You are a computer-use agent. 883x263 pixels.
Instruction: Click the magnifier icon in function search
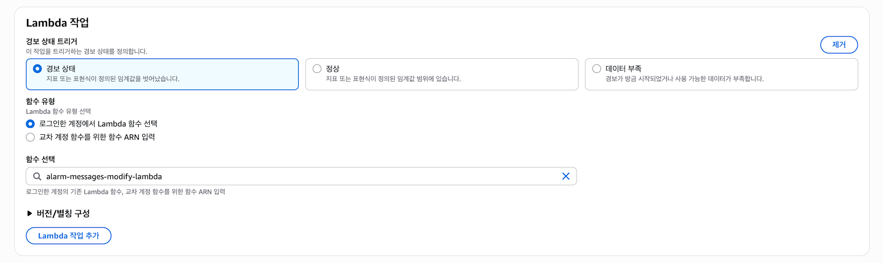(37, 176)
